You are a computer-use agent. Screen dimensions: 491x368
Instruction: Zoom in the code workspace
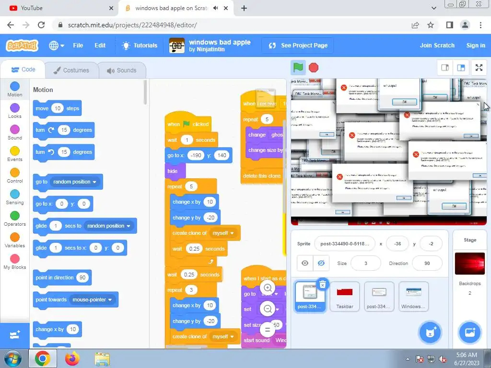[268, 287]
